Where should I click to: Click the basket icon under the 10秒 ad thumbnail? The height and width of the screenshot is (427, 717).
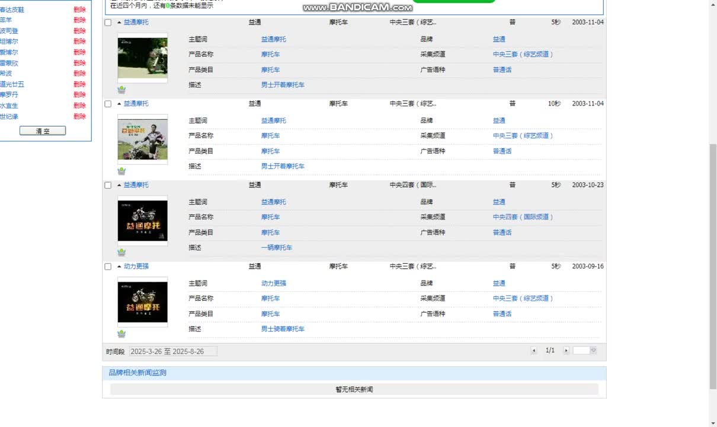pos(121,171)
